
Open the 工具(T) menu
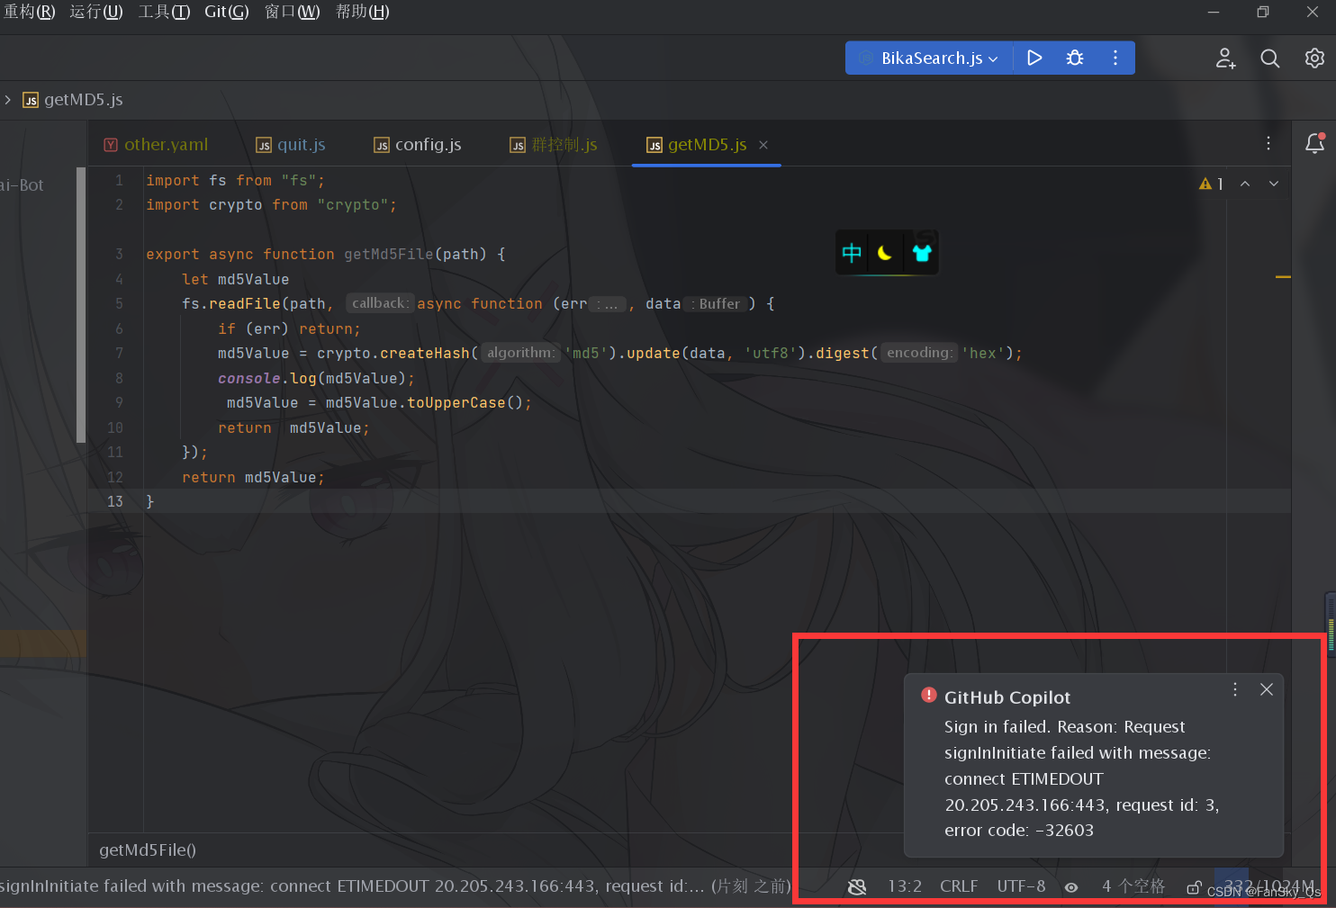(x=164, y=12)
